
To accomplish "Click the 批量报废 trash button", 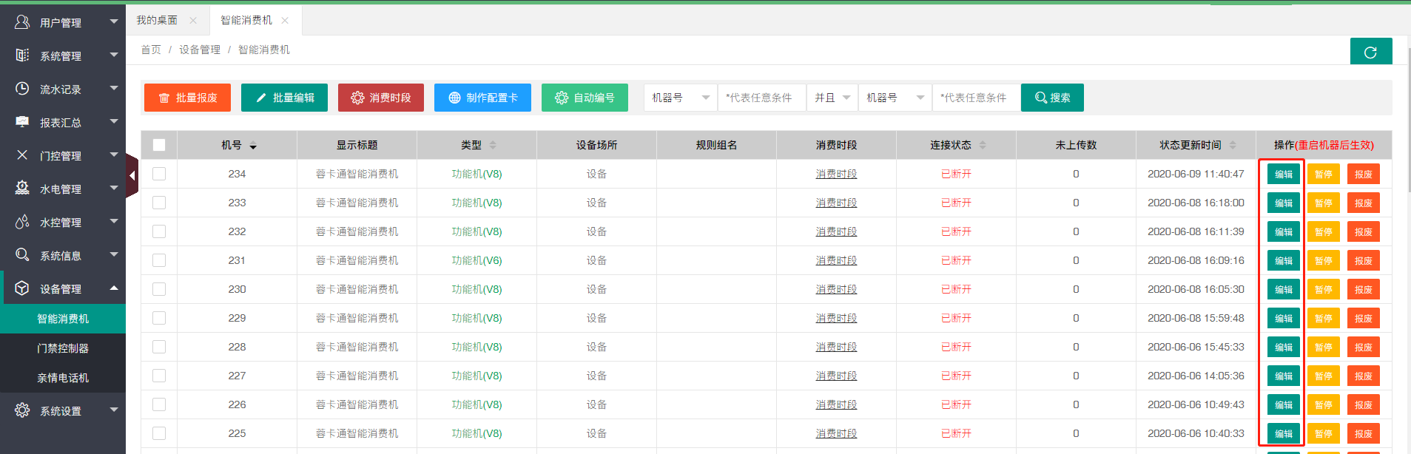I will click(x=187, y=98).
